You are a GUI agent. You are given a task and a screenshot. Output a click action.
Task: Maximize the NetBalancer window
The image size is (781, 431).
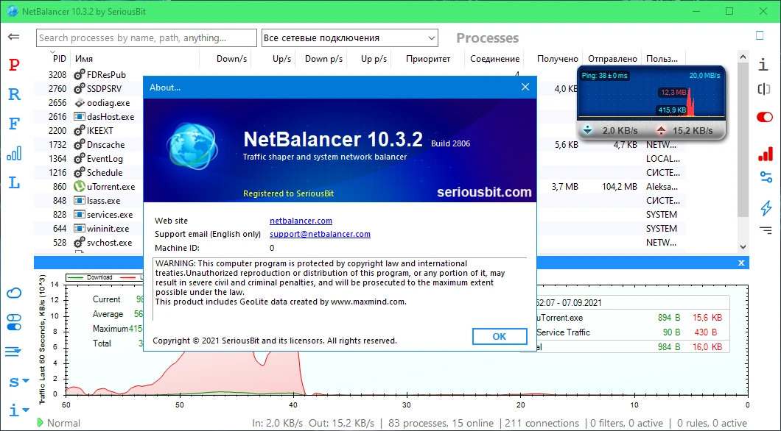(x=729, y=11)
